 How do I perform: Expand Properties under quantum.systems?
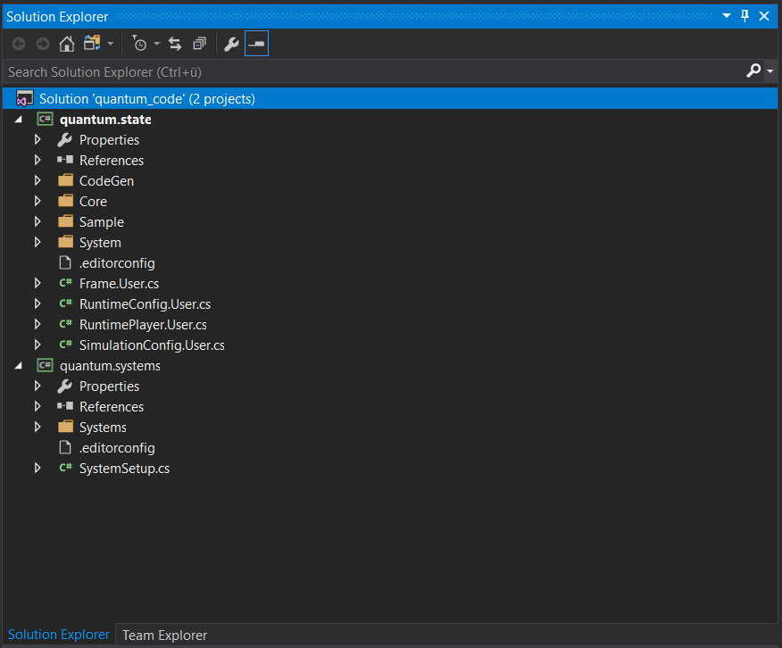point(37,386)
